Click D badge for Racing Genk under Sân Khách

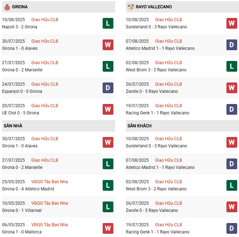231,228
